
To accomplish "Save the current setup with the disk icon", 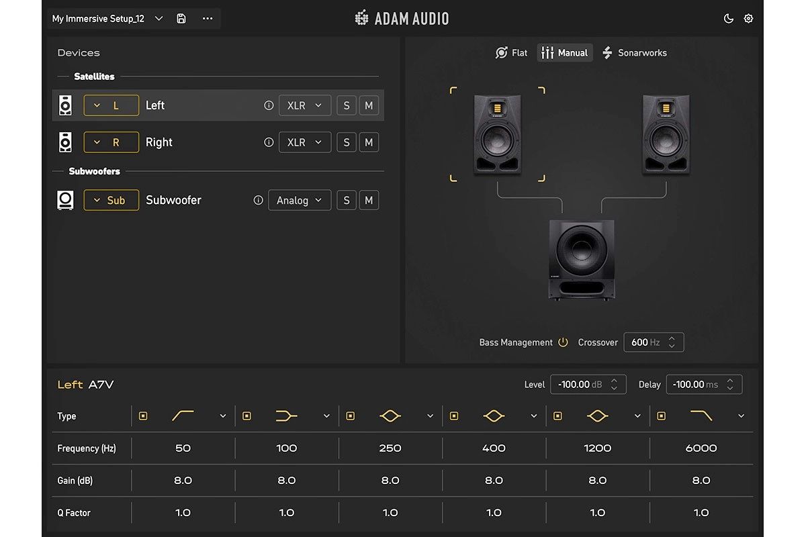I will (181, 19).
